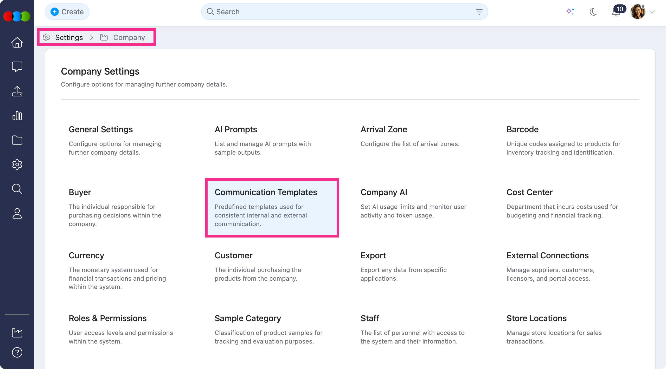This screenshot has height=369, width=666.
Task: Open the user profile sidebar icon
Action: click(17, 213)
